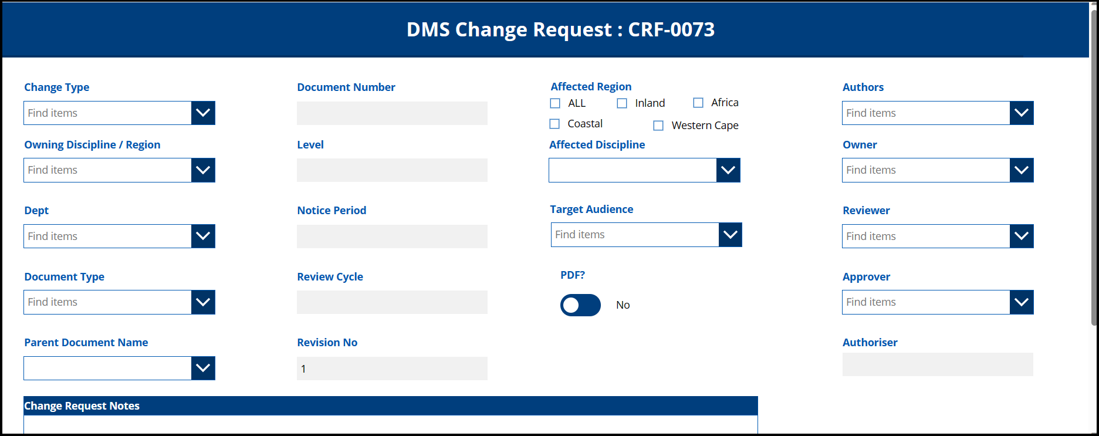Tick the Inland region checkbox

pos(622,103)
